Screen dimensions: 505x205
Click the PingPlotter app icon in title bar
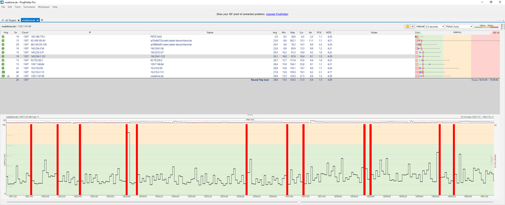pos(2,2)
